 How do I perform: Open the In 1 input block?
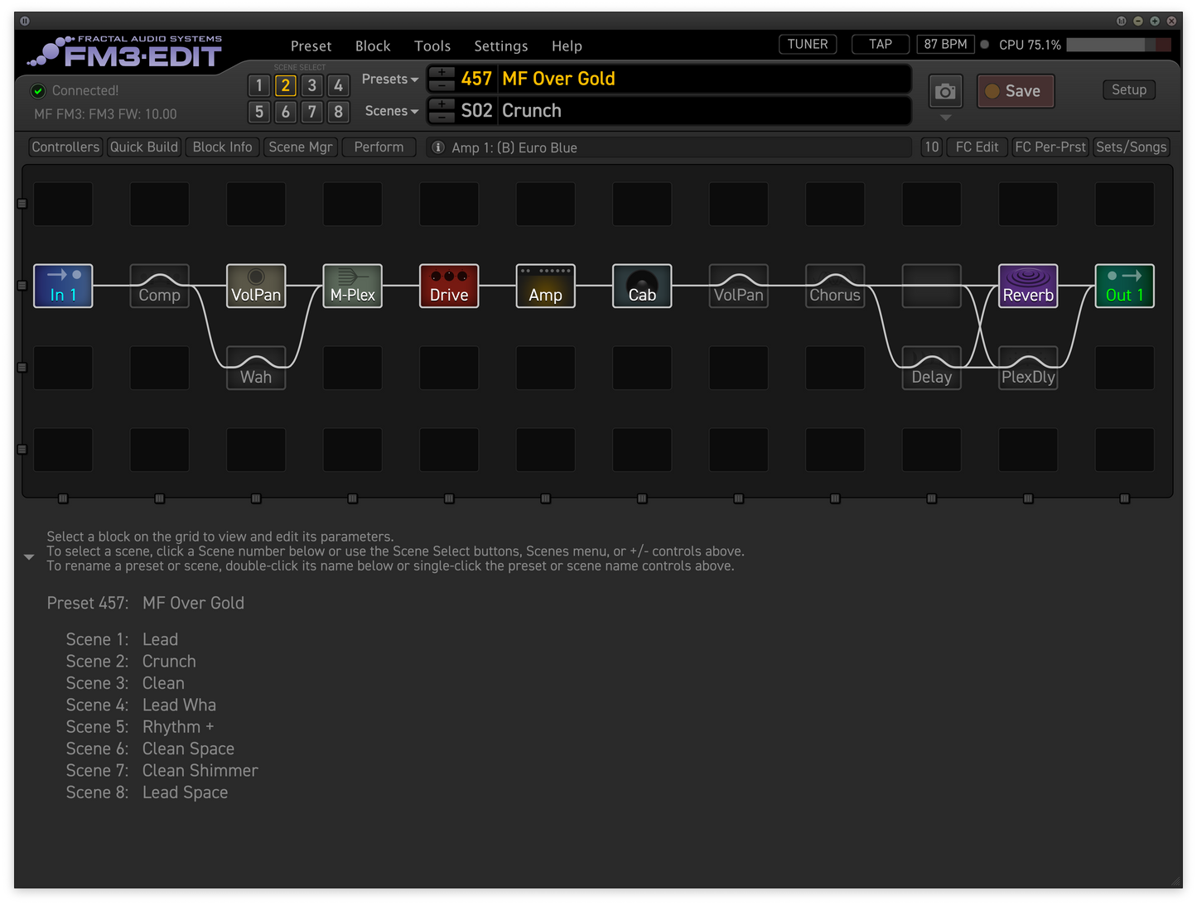tap(63, 286)
